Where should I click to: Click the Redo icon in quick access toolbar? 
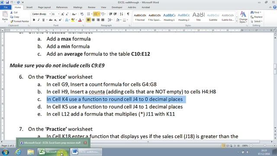tap(18, 3)
